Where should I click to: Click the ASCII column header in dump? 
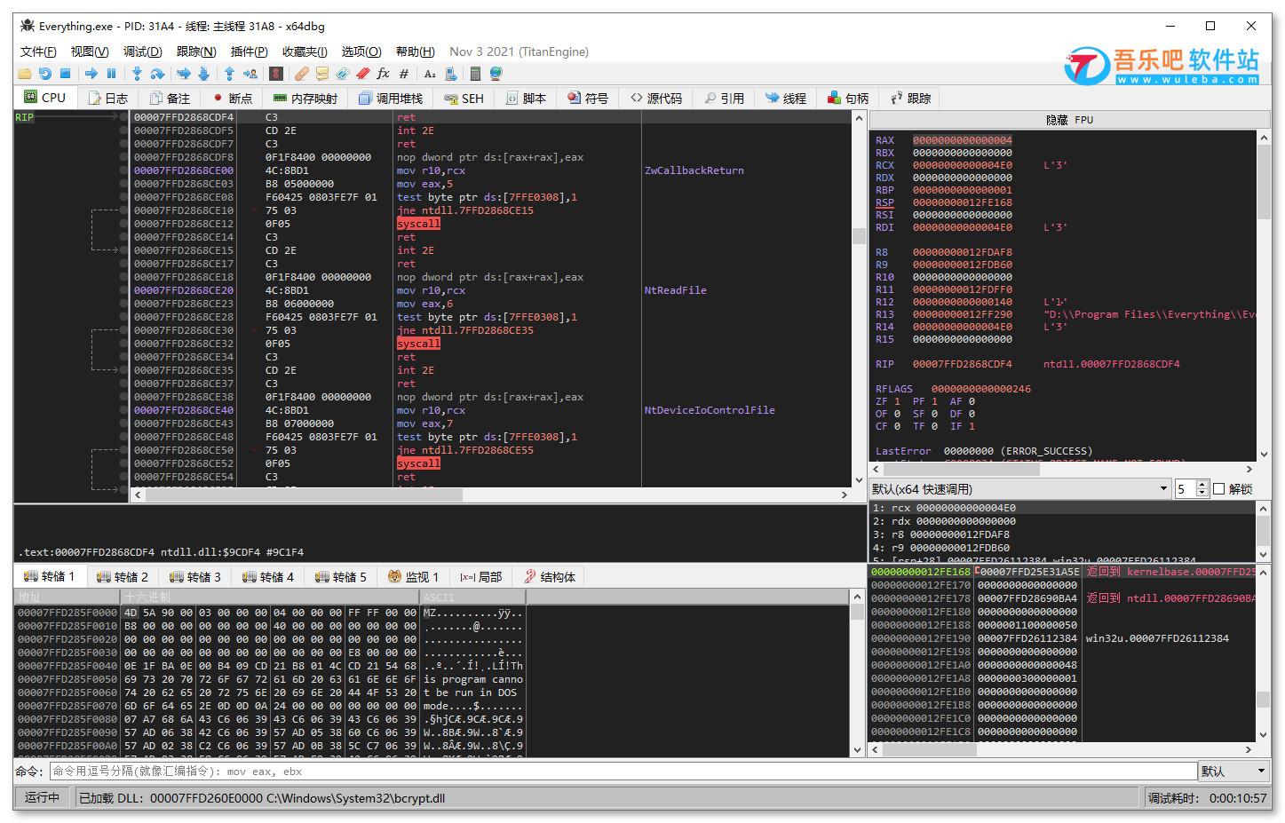473,597
